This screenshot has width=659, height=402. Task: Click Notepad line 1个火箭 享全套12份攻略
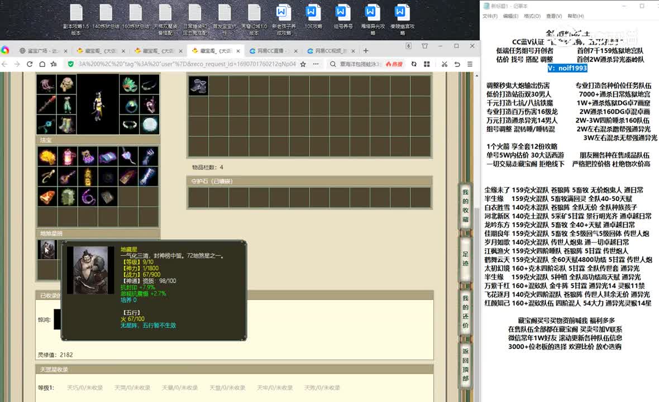click(522, 146)
